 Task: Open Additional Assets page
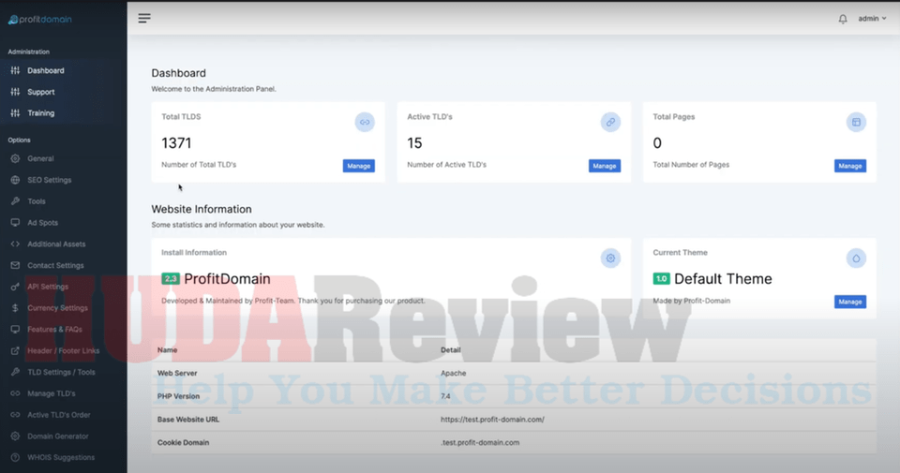point(56,244)
